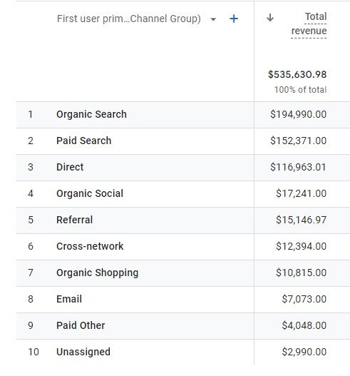This screenshot has height=376, width=350.
Task: Click the $194,990.00 revenue value
Action: 298,114
